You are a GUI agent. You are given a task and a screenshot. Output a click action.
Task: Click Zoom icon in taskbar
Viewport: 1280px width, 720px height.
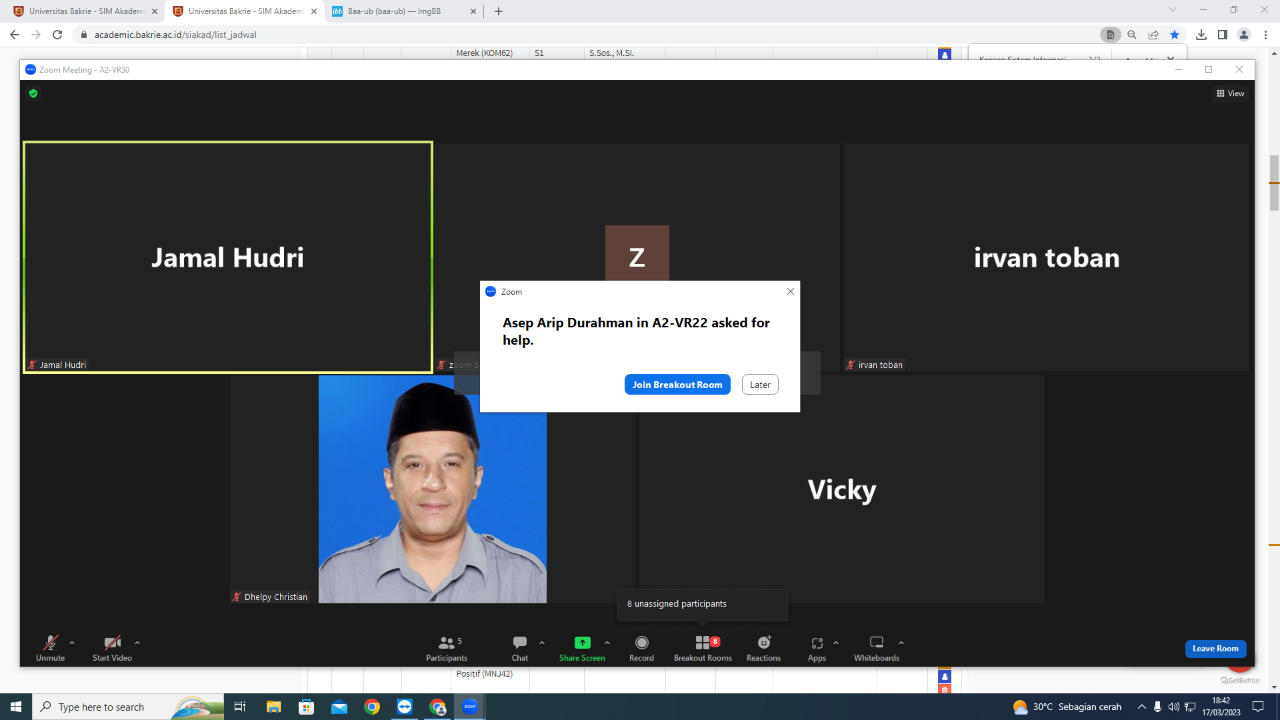click(470, 707)
